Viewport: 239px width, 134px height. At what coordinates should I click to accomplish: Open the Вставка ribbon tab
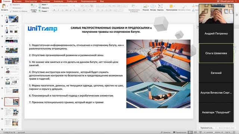[x=18, y=1]
